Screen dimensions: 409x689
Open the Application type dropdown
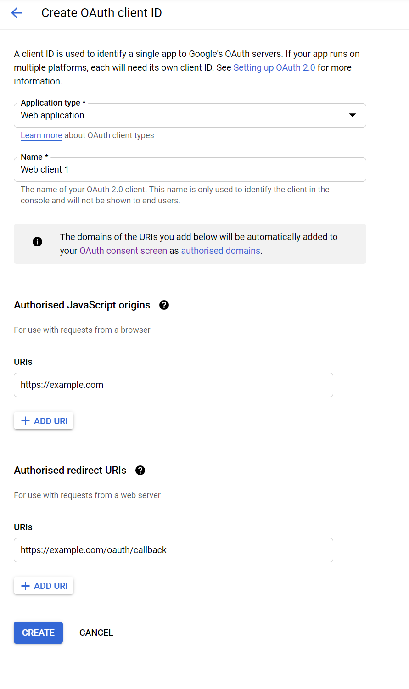(190, 115)
